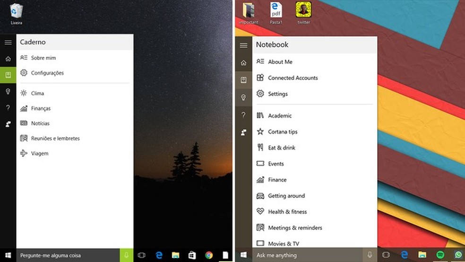465x262 pixels.
Task: Open Start menu on right taskbar
Action: point(243,255)
